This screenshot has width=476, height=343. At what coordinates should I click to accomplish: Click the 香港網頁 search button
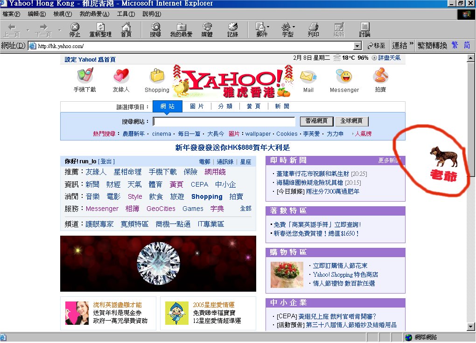316,121
